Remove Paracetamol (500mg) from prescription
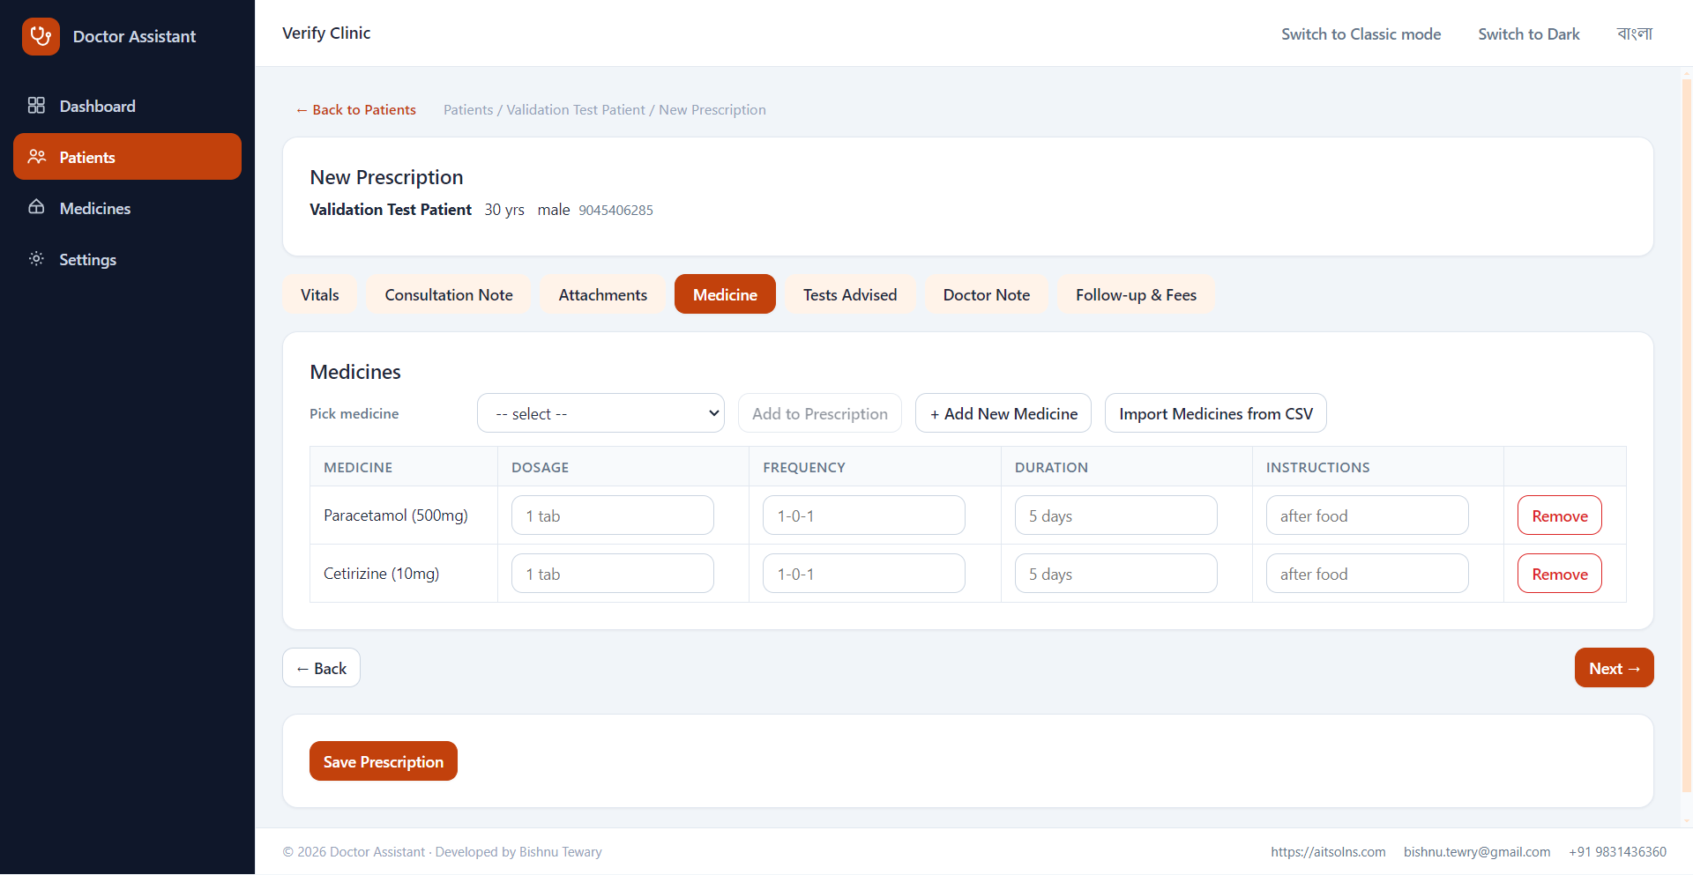The width and height of the screenshot is (1693, 875). 1560,515
